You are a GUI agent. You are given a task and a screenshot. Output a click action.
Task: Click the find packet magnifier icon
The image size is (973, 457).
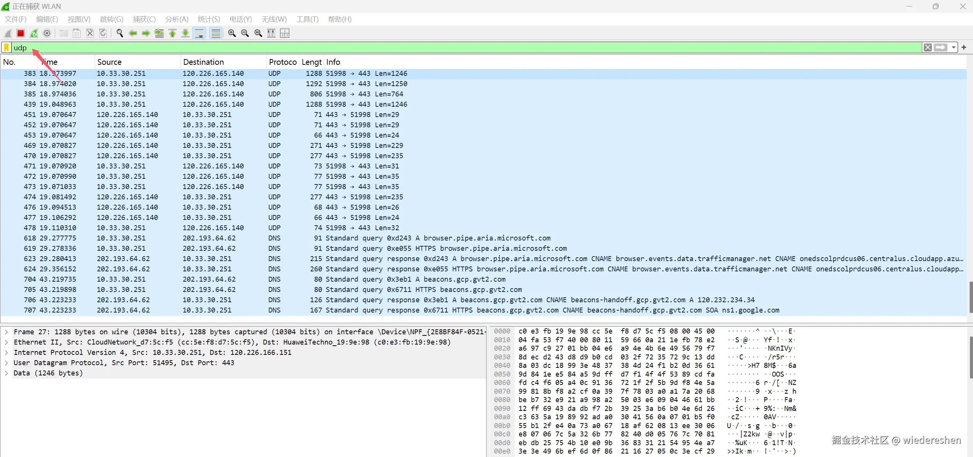click(x=119, y=34)
